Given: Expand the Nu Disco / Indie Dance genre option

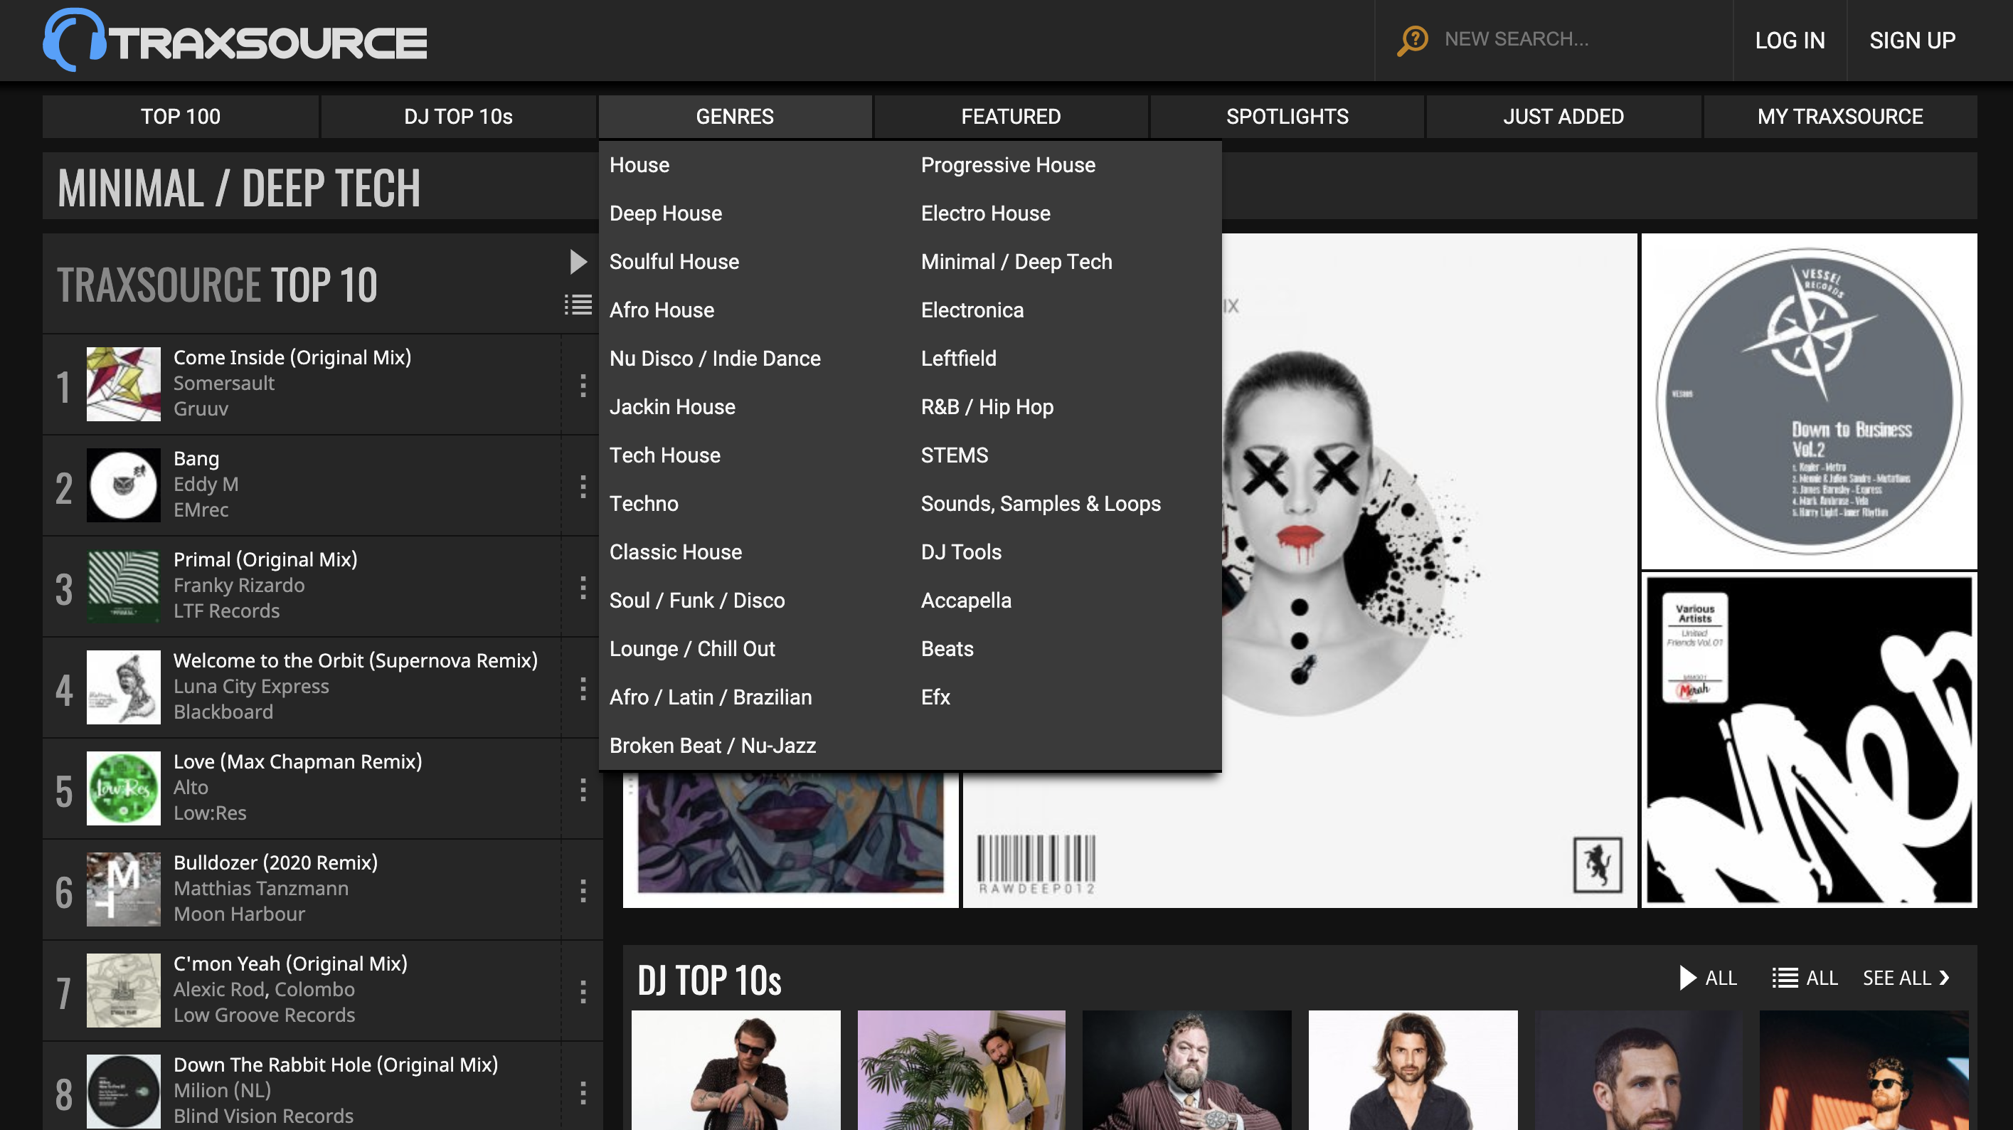Looking at the screenshot, I should [715, 357].
